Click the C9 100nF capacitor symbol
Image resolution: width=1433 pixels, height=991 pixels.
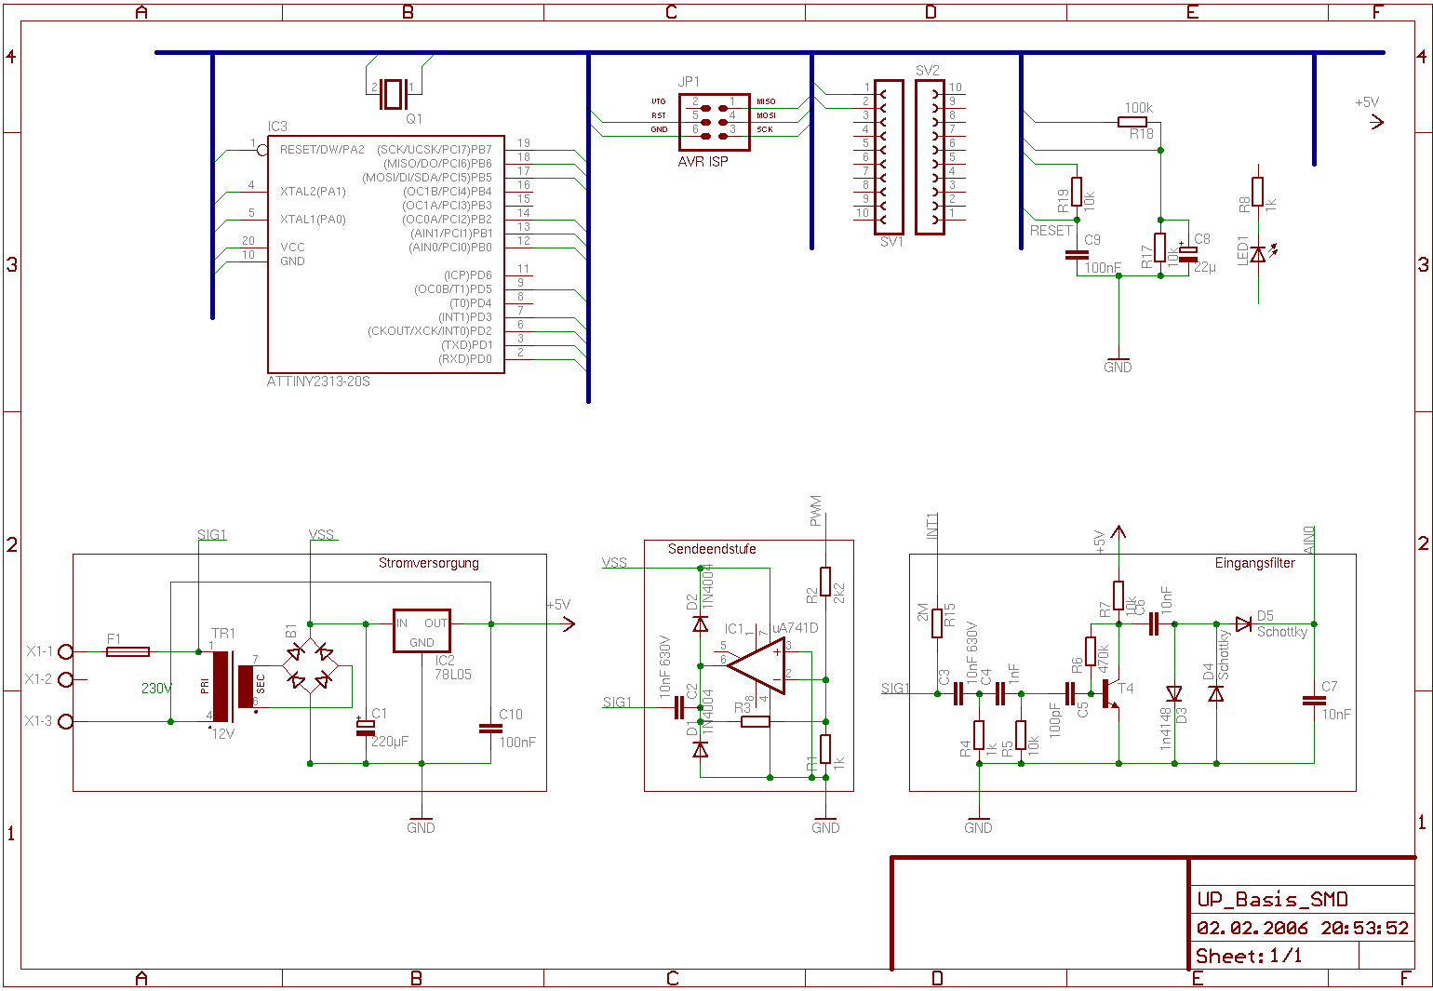click(x=1077, y=254)
